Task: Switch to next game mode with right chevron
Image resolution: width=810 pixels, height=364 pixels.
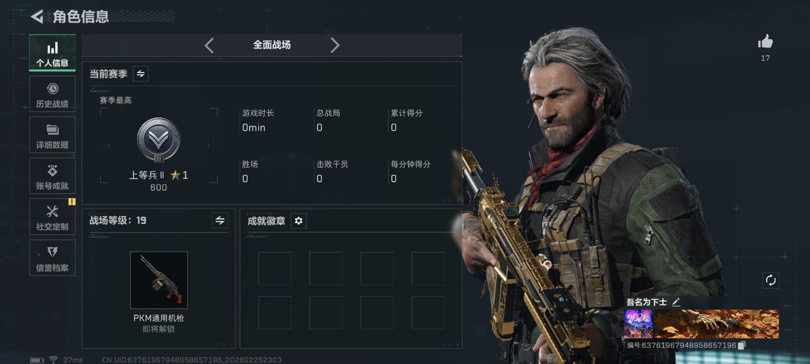Action: (335, 45)
